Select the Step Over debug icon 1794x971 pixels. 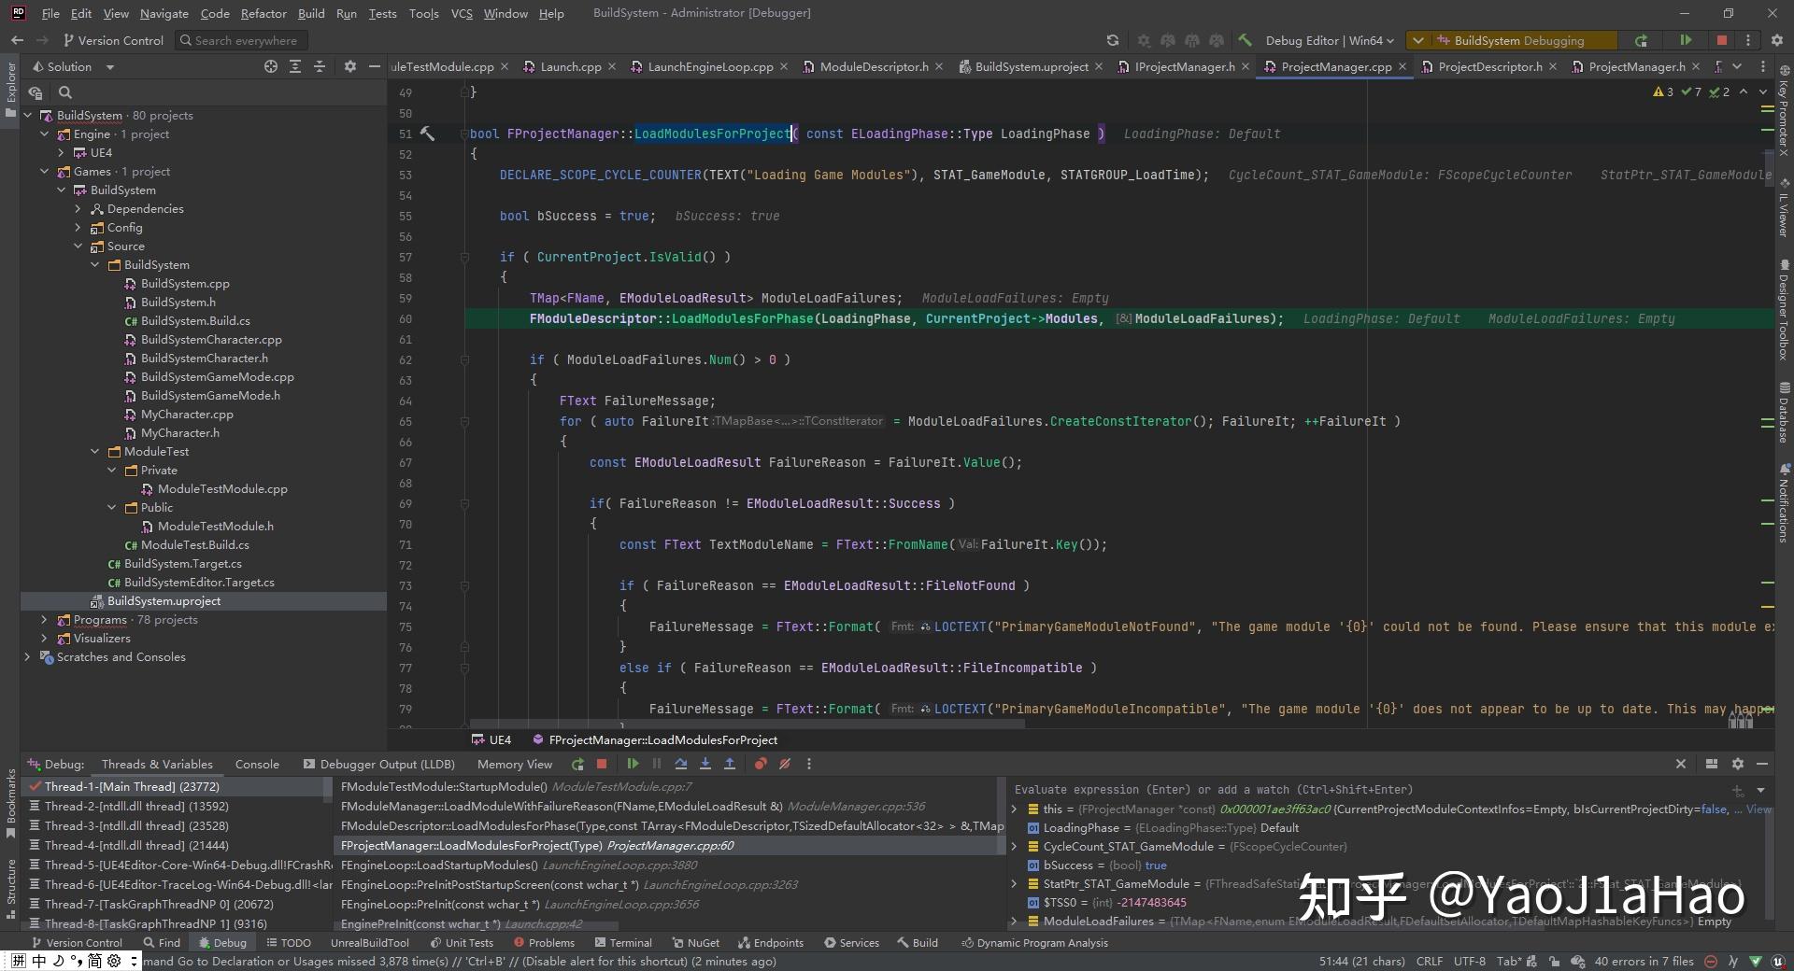click(681, 764)
